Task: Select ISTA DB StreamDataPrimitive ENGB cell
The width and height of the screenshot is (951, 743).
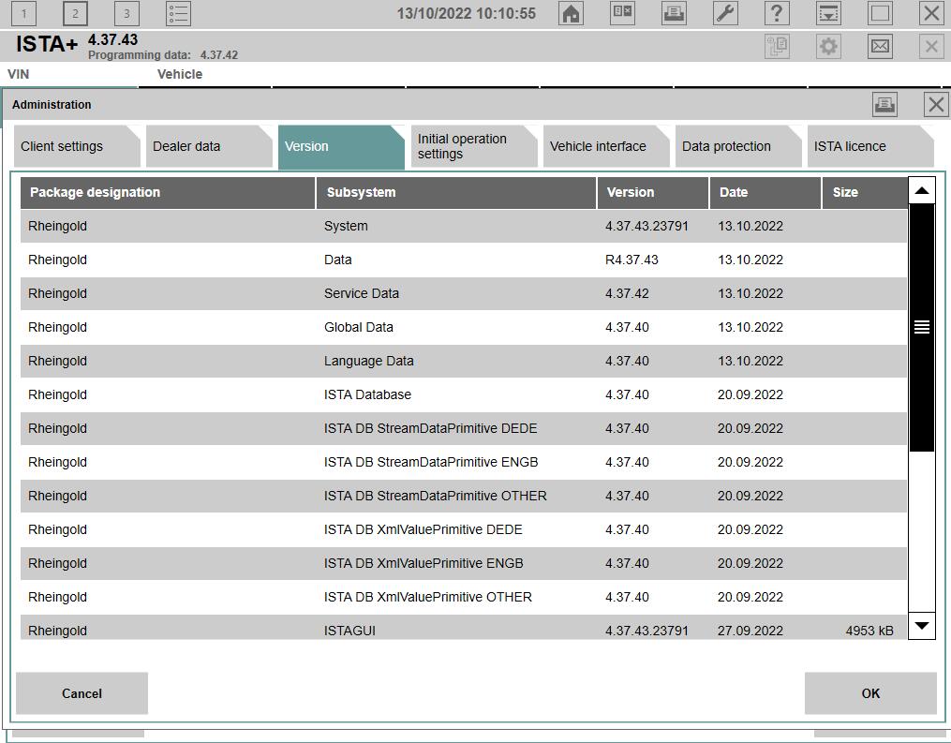Action: (431, 462)
